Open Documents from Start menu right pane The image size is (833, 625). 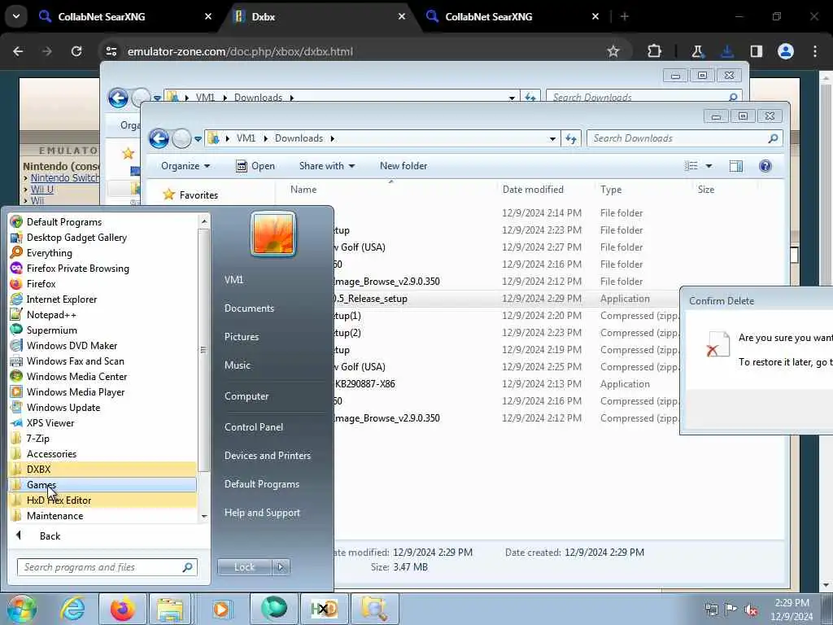click(249, 308)
